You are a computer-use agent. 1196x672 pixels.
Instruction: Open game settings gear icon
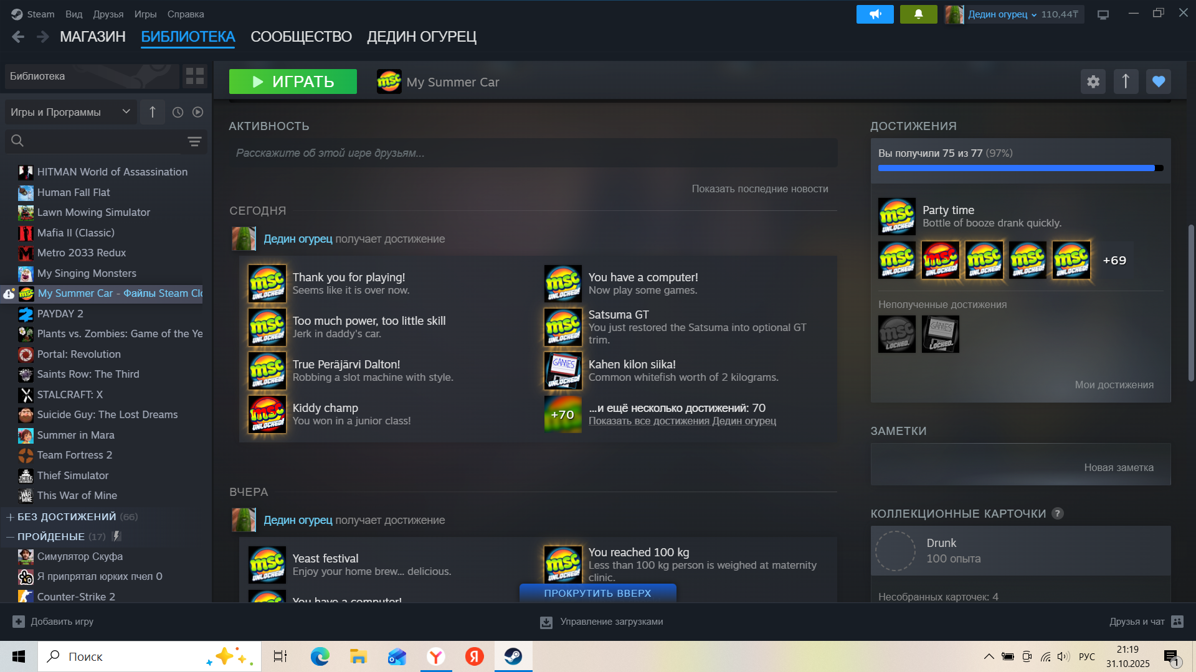coord(1093,82)
